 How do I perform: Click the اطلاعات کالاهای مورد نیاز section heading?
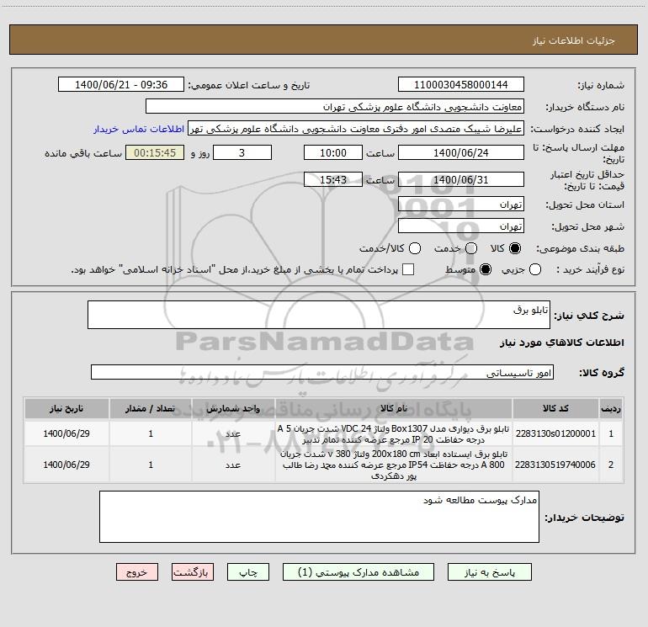[x=561, y=343]
